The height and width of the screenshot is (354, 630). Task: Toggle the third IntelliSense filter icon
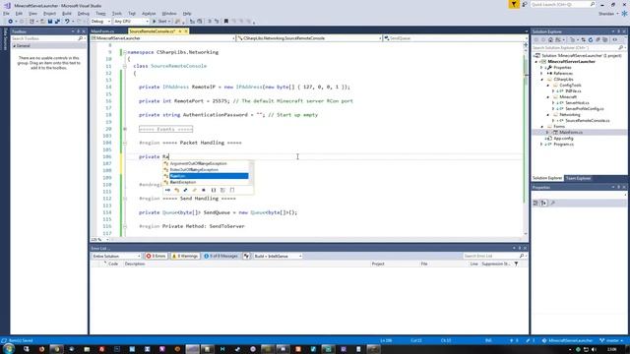coord(186,190)
